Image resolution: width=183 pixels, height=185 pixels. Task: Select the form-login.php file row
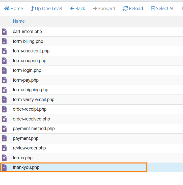(27, 71)
